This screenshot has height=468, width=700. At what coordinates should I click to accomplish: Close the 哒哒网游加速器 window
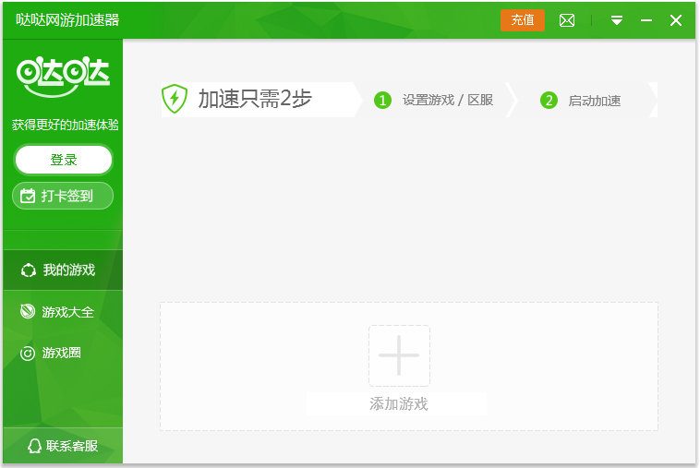coord(676,20)
